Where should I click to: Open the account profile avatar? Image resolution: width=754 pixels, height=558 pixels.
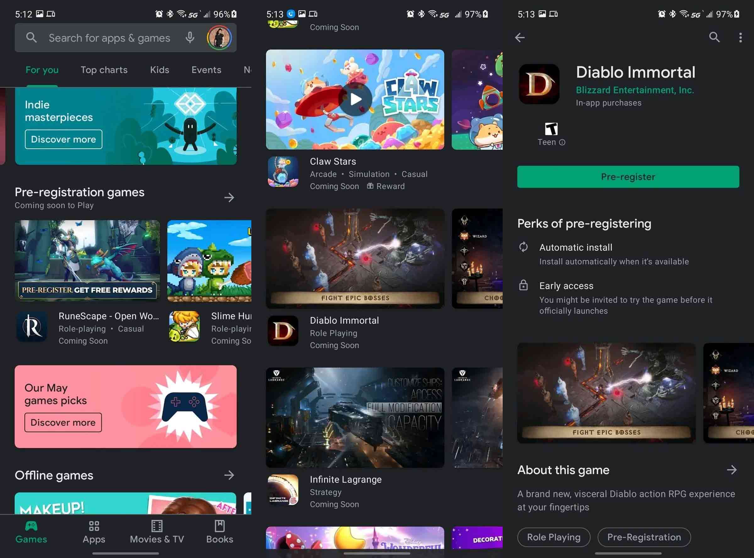(x=219, y=37)
